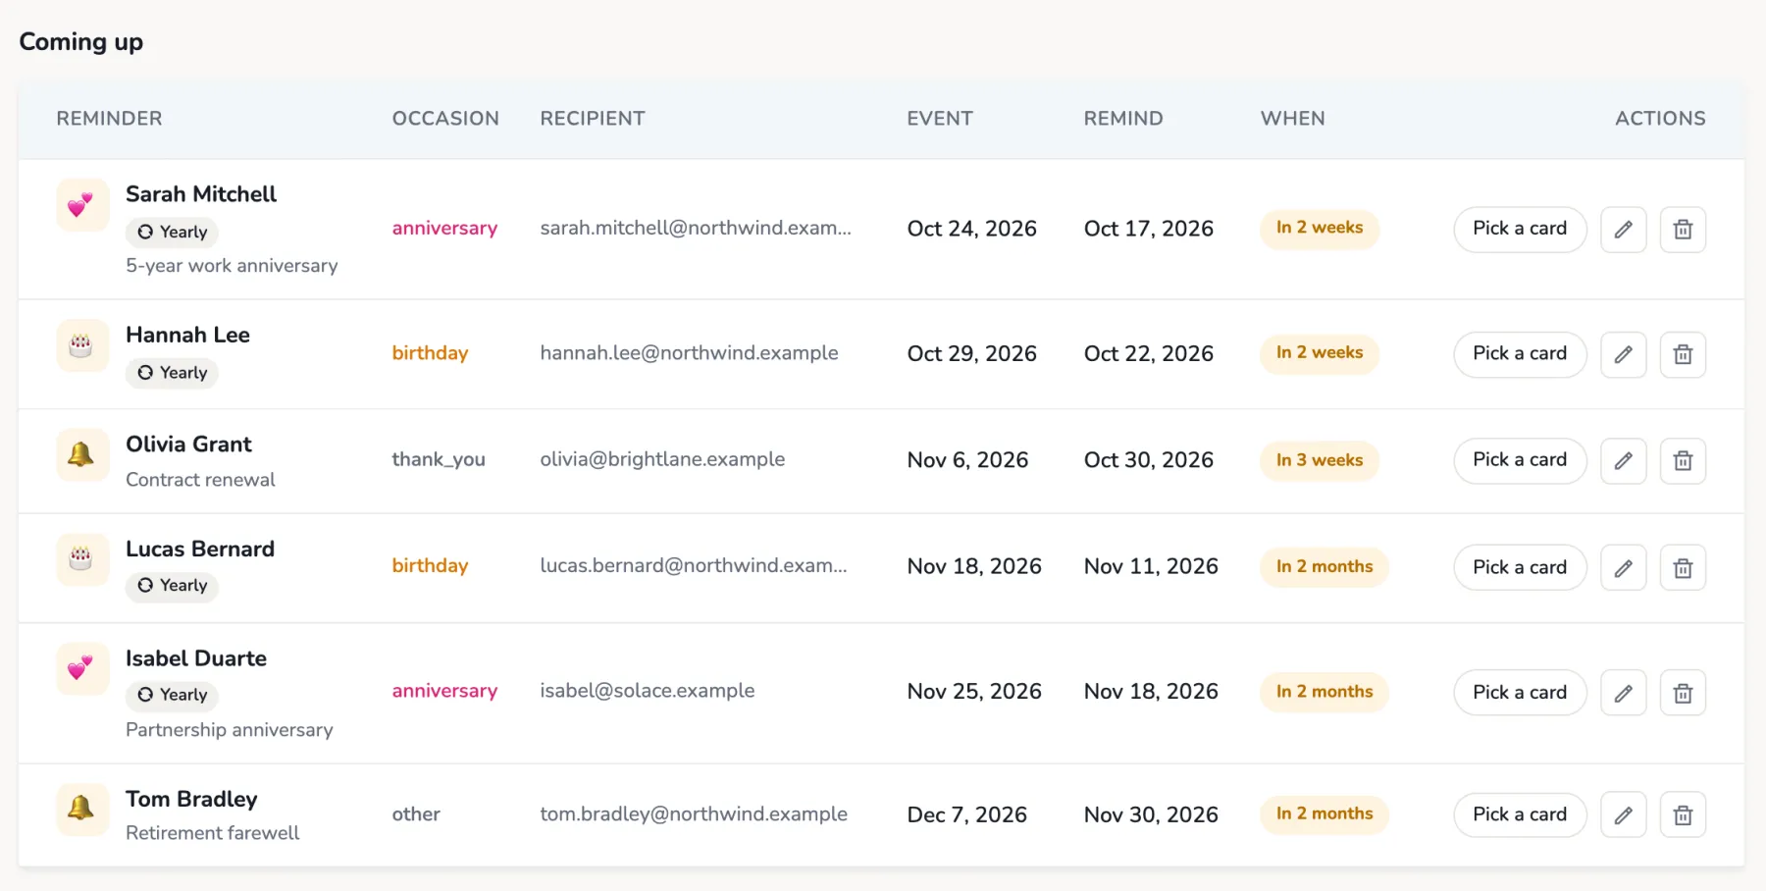Edit the Tom Bradley reminder
The image size is (1766, 891).
(x=1624, y=814)
